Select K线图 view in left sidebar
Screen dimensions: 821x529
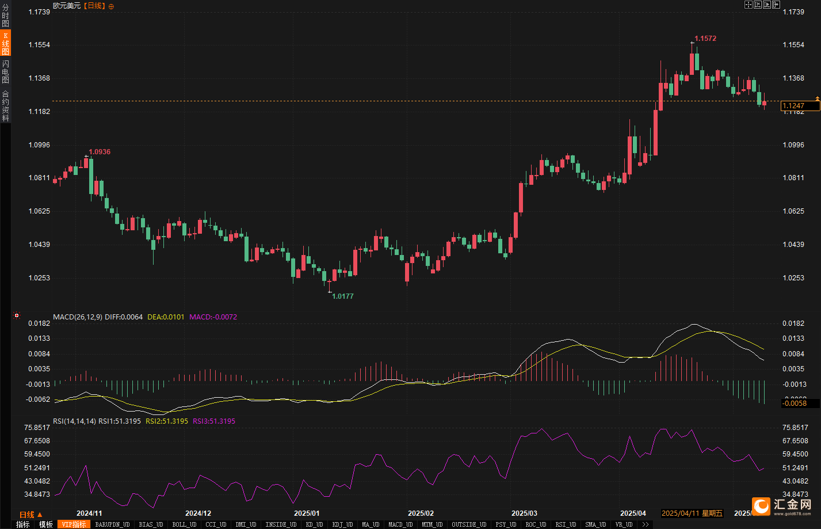click(5, 44)
